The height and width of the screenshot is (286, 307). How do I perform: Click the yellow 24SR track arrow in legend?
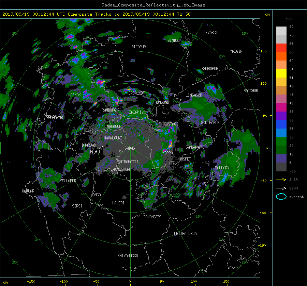tap(281, 180)
